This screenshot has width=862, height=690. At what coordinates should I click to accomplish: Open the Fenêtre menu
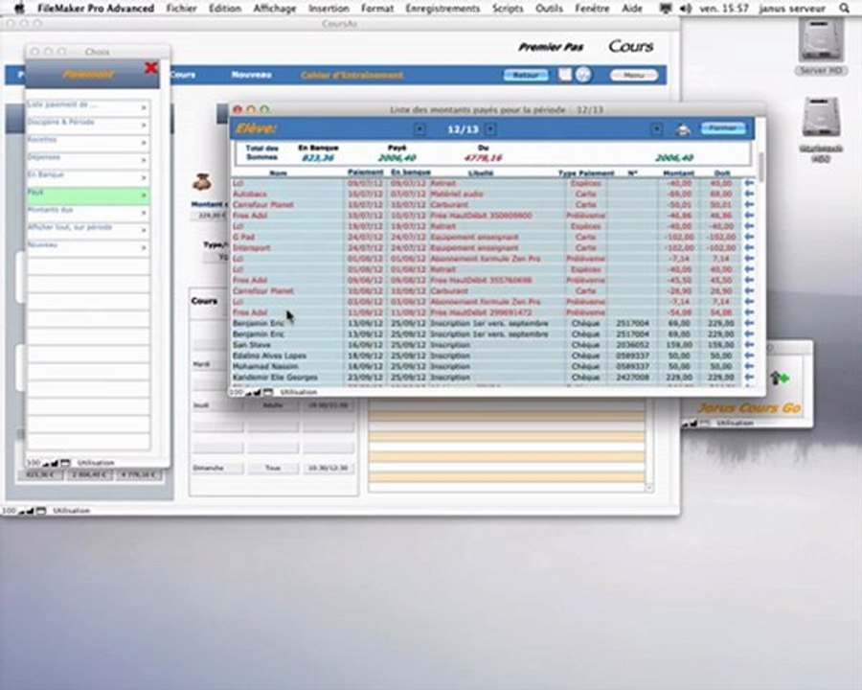point(592,9)
